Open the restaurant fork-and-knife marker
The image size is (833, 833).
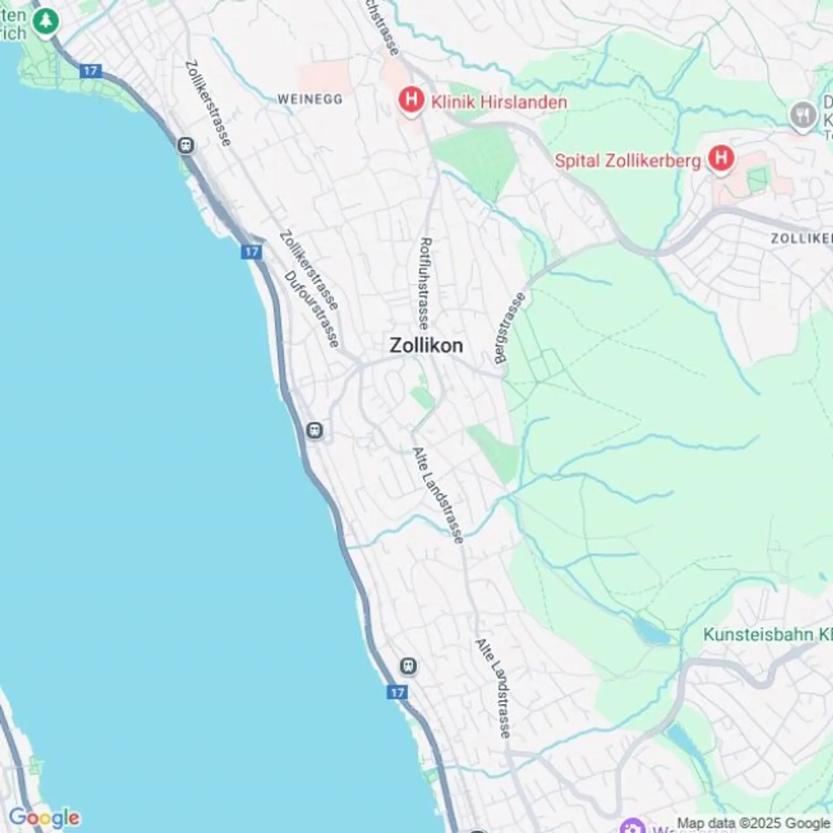tap(802, 116)
